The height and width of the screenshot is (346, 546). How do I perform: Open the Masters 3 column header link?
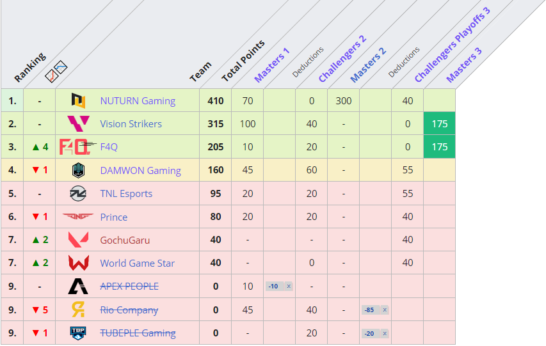(x=464, y=65)
